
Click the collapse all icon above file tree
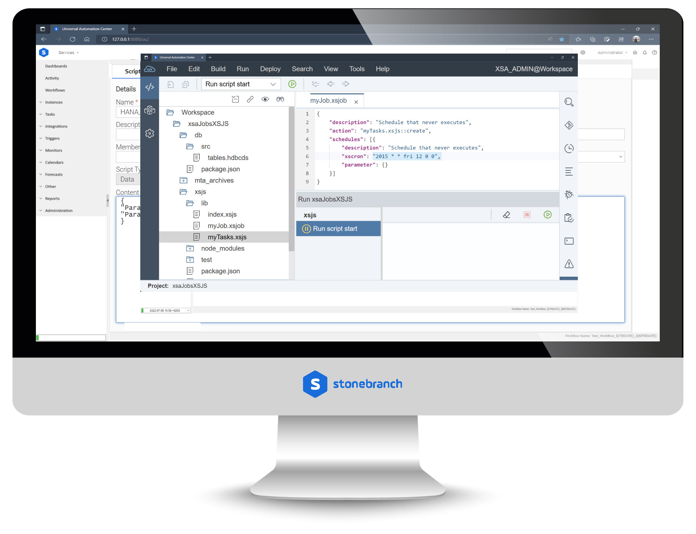click(235, 99)
